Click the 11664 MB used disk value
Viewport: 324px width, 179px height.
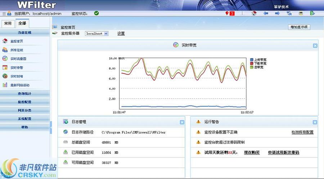pos(110,153)
